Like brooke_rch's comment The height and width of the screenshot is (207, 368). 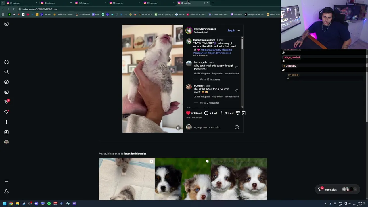coord(237,67)
